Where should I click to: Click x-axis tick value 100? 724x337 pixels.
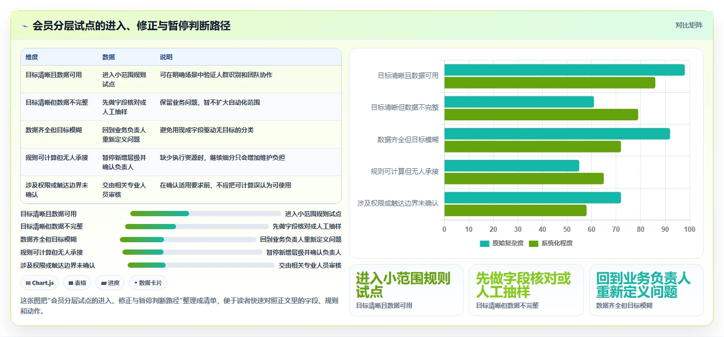690,230
